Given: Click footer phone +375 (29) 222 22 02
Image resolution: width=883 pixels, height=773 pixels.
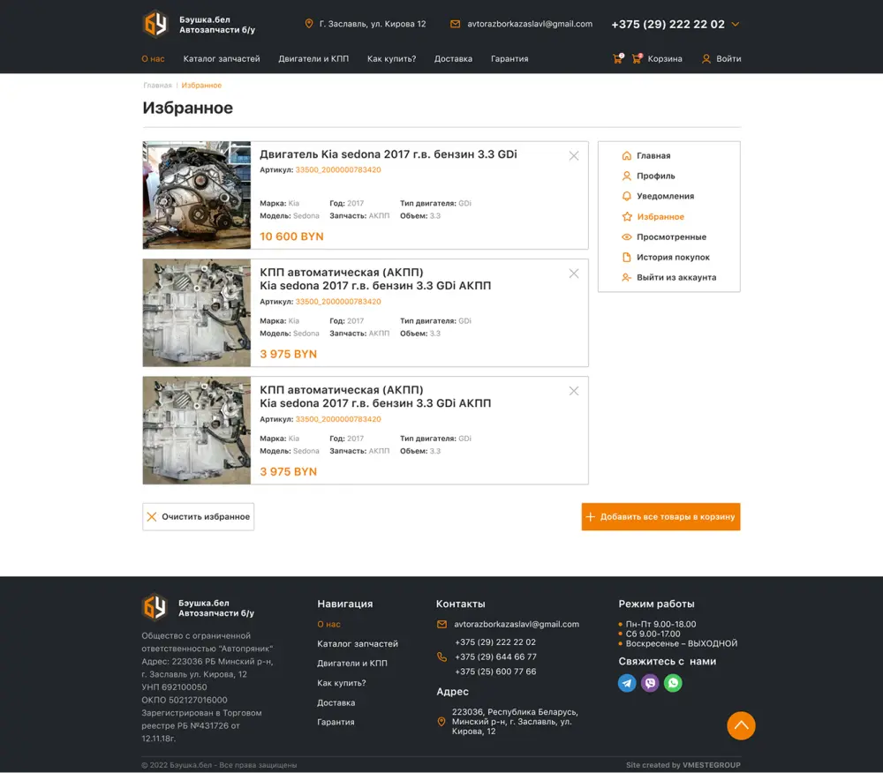Looking at the screenshot, I should point(495,642).
